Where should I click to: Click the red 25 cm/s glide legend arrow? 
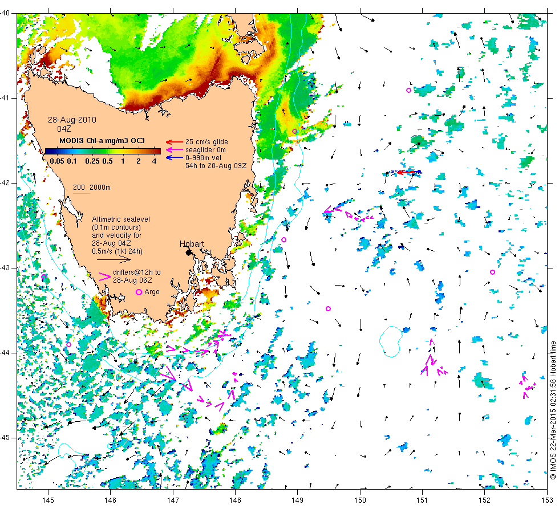pos(175,142)
